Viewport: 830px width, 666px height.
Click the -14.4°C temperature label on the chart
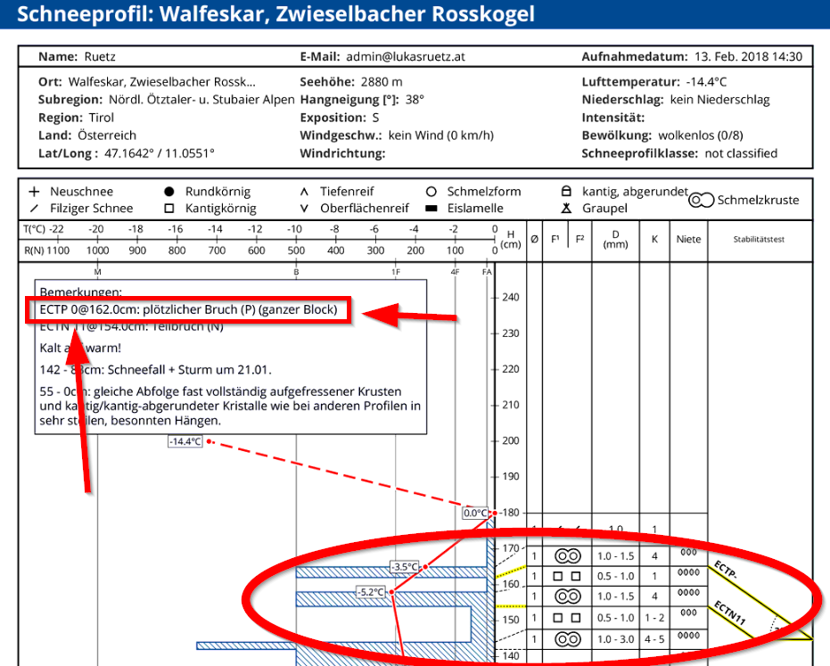coord(185,441)
